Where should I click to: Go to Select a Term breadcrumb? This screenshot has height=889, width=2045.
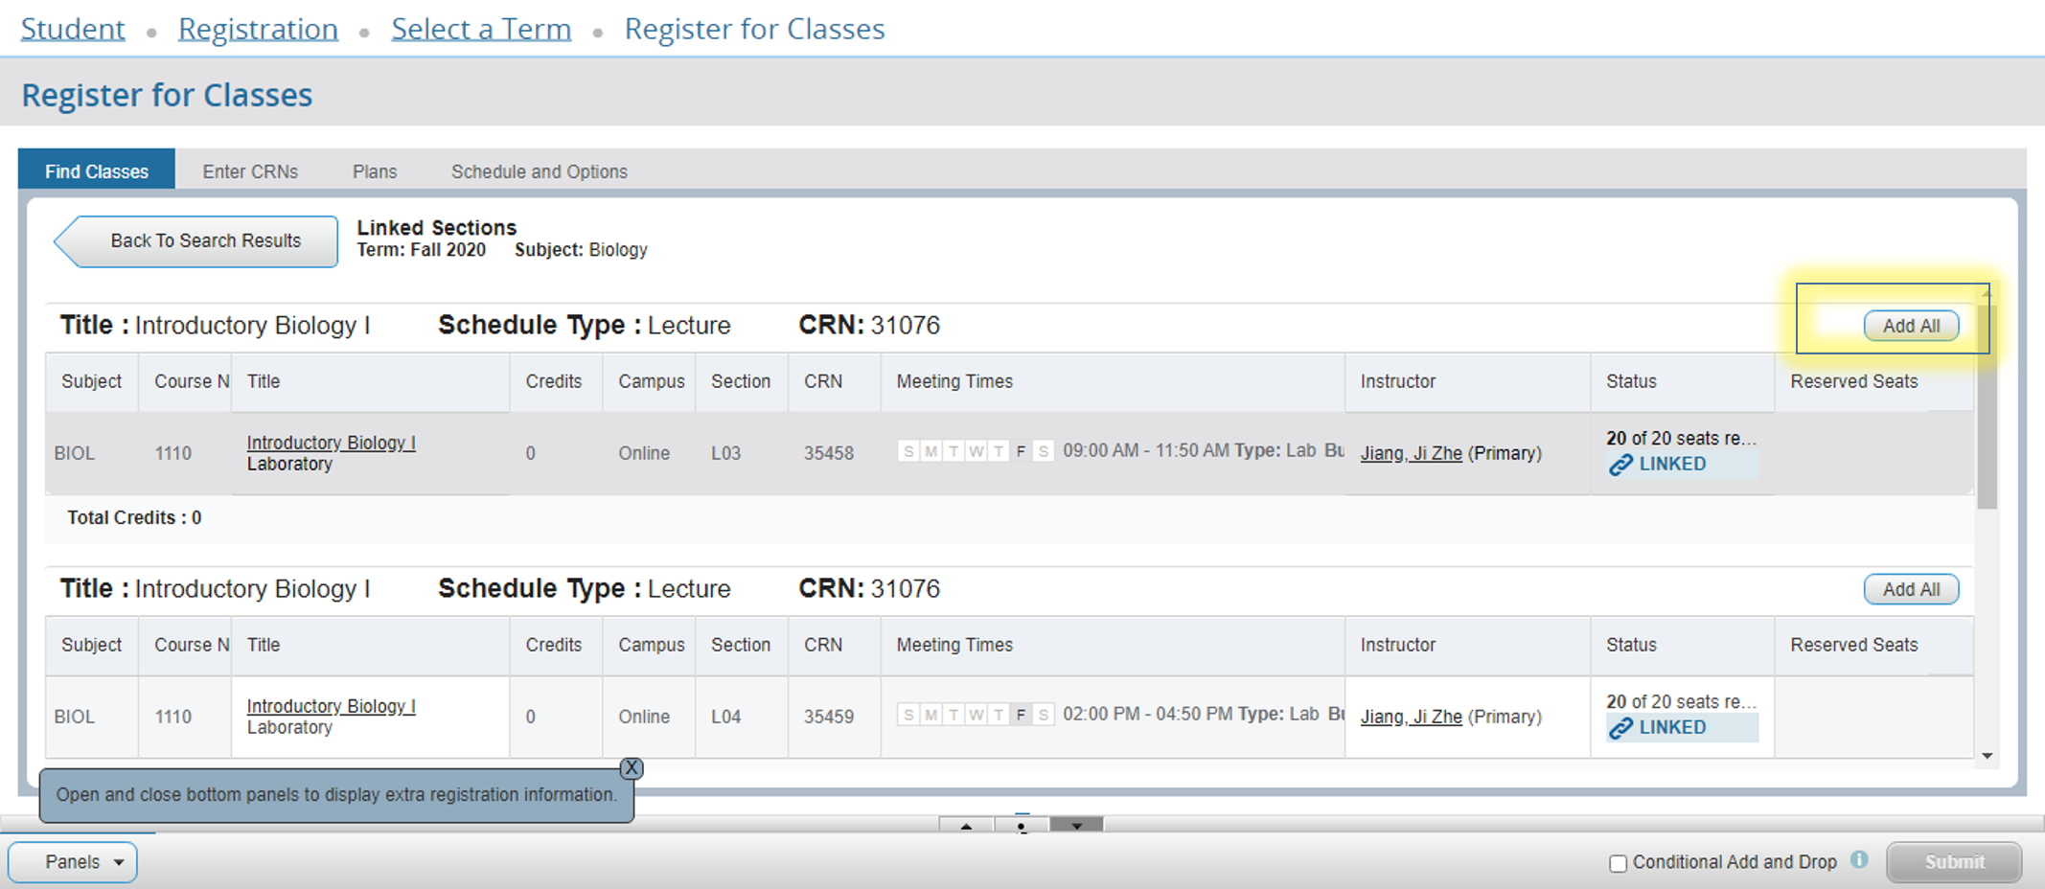pos(481,29)
